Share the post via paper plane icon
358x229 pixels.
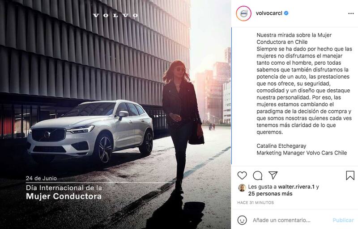tap(273, 175)
